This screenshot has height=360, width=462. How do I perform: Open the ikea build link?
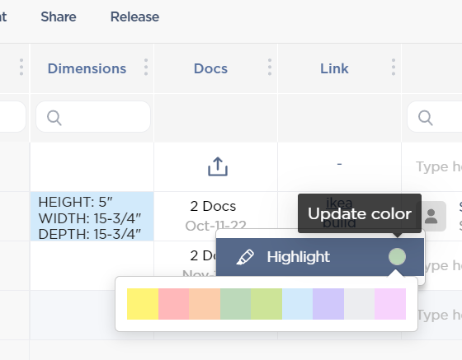click(x=339, y=213)
